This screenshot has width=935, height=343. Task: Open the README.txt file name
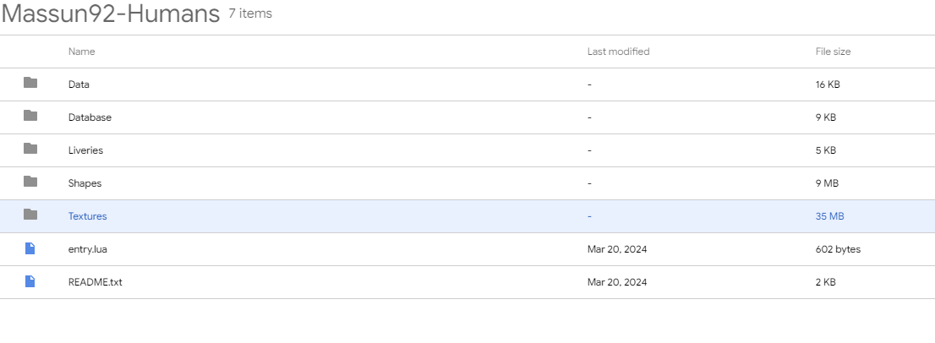coord(96,282)
